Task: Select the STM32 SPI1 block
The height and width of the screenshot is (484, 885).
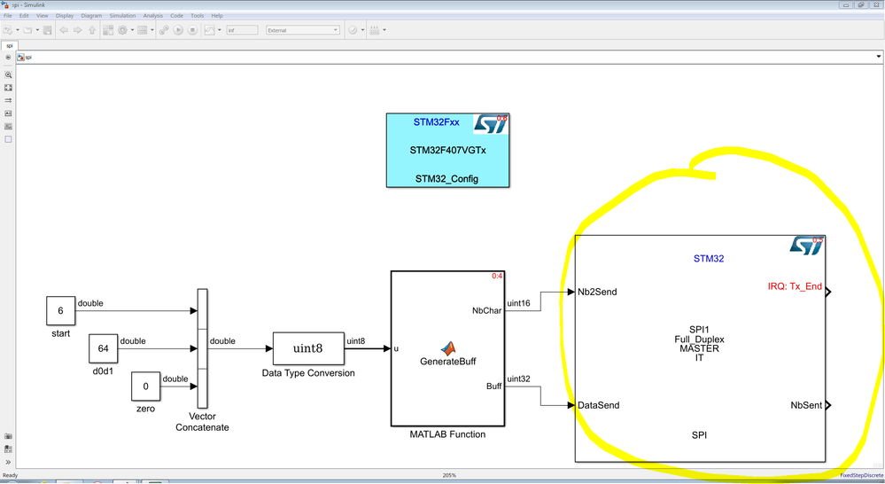Action: 700,348
